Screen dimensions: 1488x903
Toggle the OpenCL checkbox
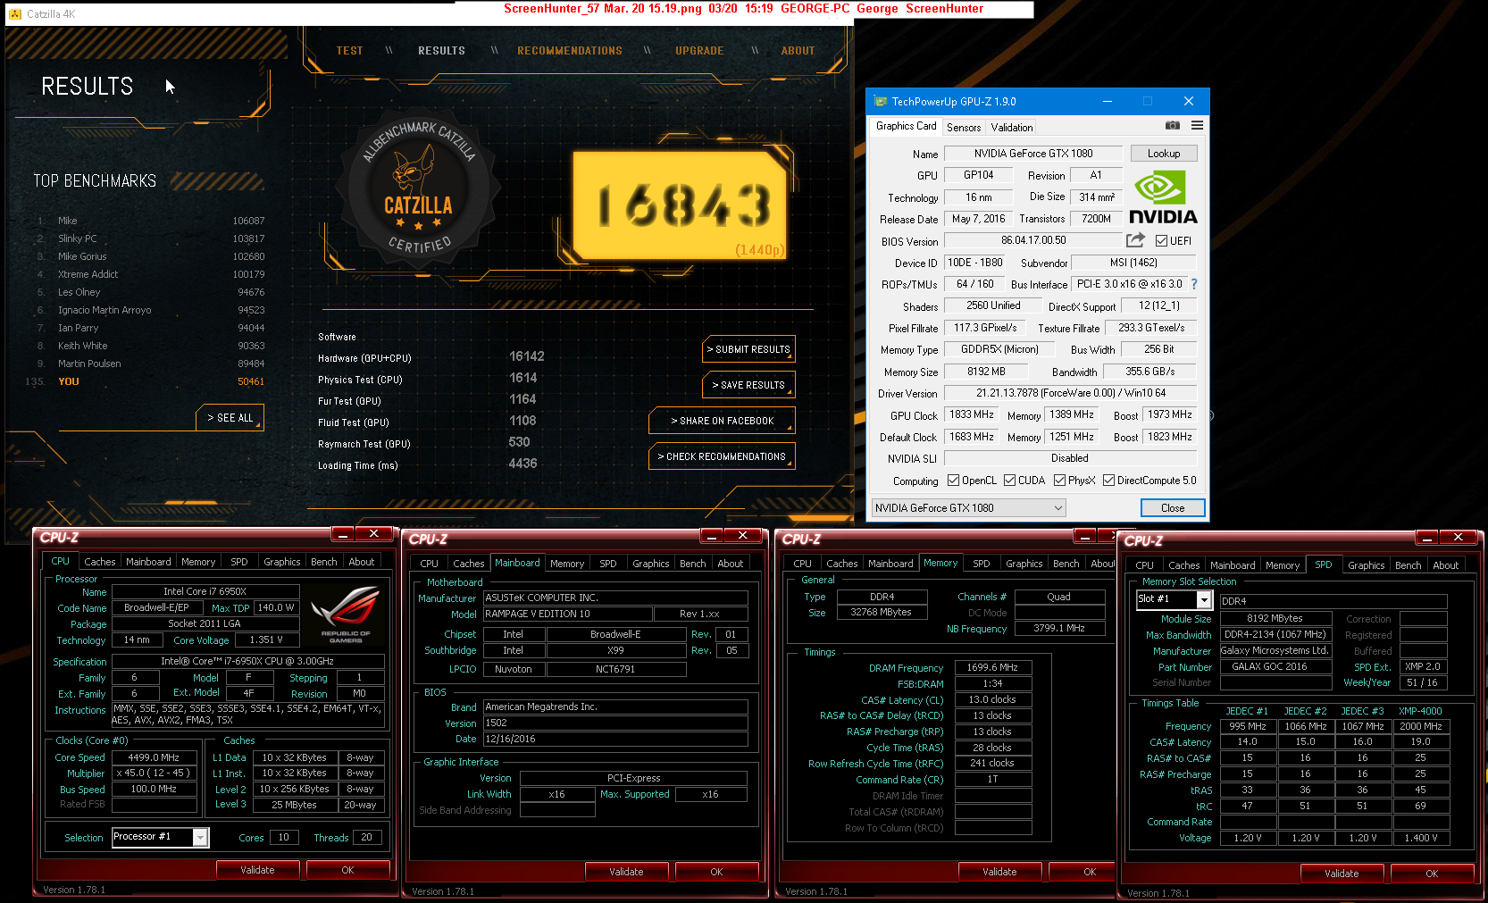(953, 480)
